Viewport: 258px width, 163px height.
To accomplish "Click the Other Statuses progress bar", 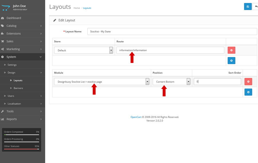I will 21,149.
